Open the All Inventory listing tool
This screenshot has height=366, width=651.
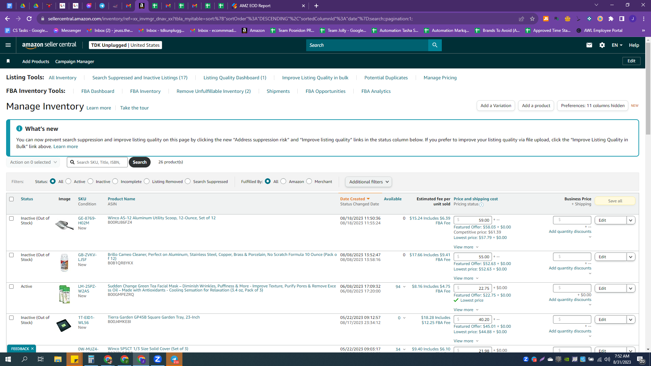[62, 78]
